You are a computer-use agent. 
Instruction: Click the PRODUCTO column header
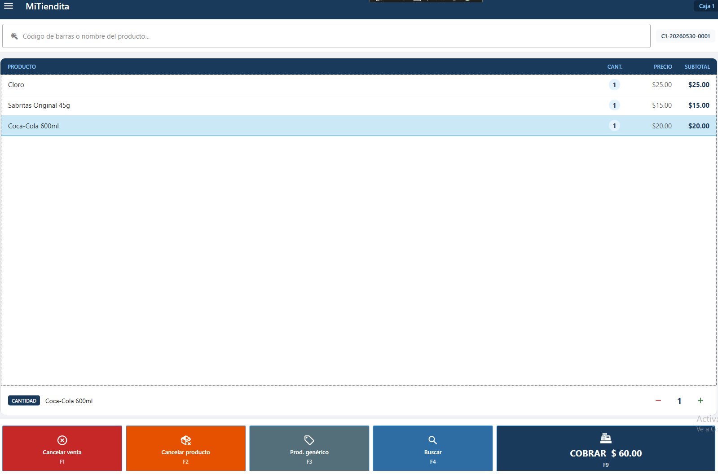[22, 66]
